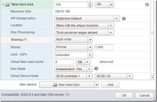Image resolution: width=157 pixels, height=102 pixels.
Task: Open the SCSI(1:0) device node dropdown
Action: pyautogui.click(x=114, y=76)
